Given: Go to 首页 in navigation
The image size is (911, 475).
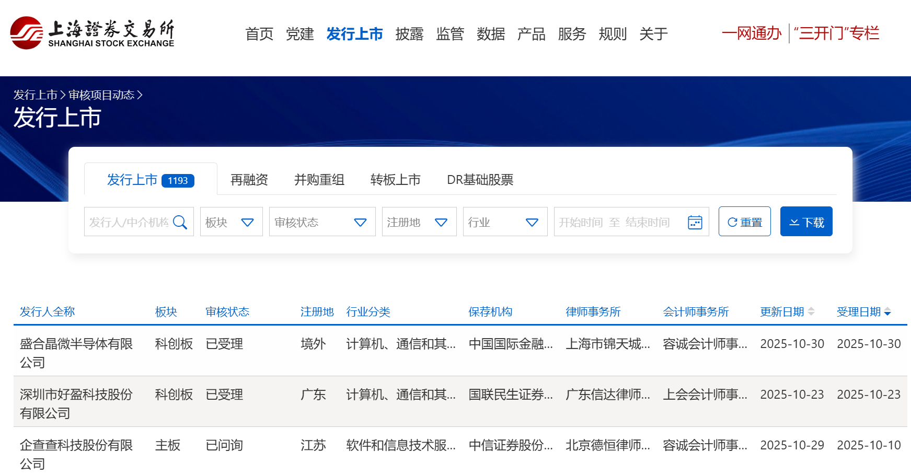Looking at the screenshot, I should pos(259,34).
